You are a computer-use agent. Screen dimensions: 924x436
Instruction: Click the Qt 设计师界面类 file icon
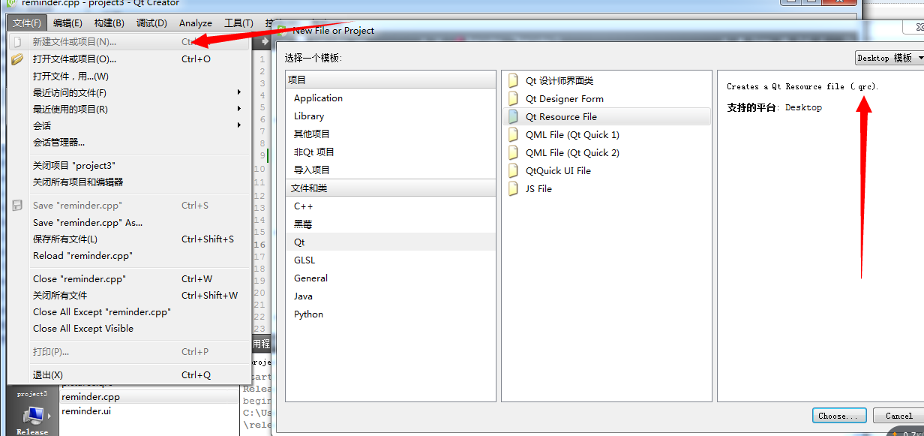pyautogui.click(x=513, y=80)
